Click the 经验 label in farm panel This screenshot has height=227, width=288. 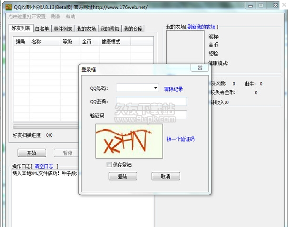click(213, 53)
